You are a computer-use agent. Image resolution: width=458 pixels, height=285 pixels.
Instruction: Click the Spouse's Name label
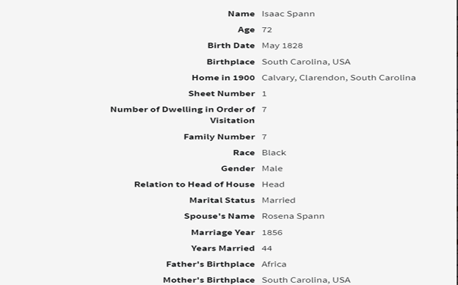[219, 216]
